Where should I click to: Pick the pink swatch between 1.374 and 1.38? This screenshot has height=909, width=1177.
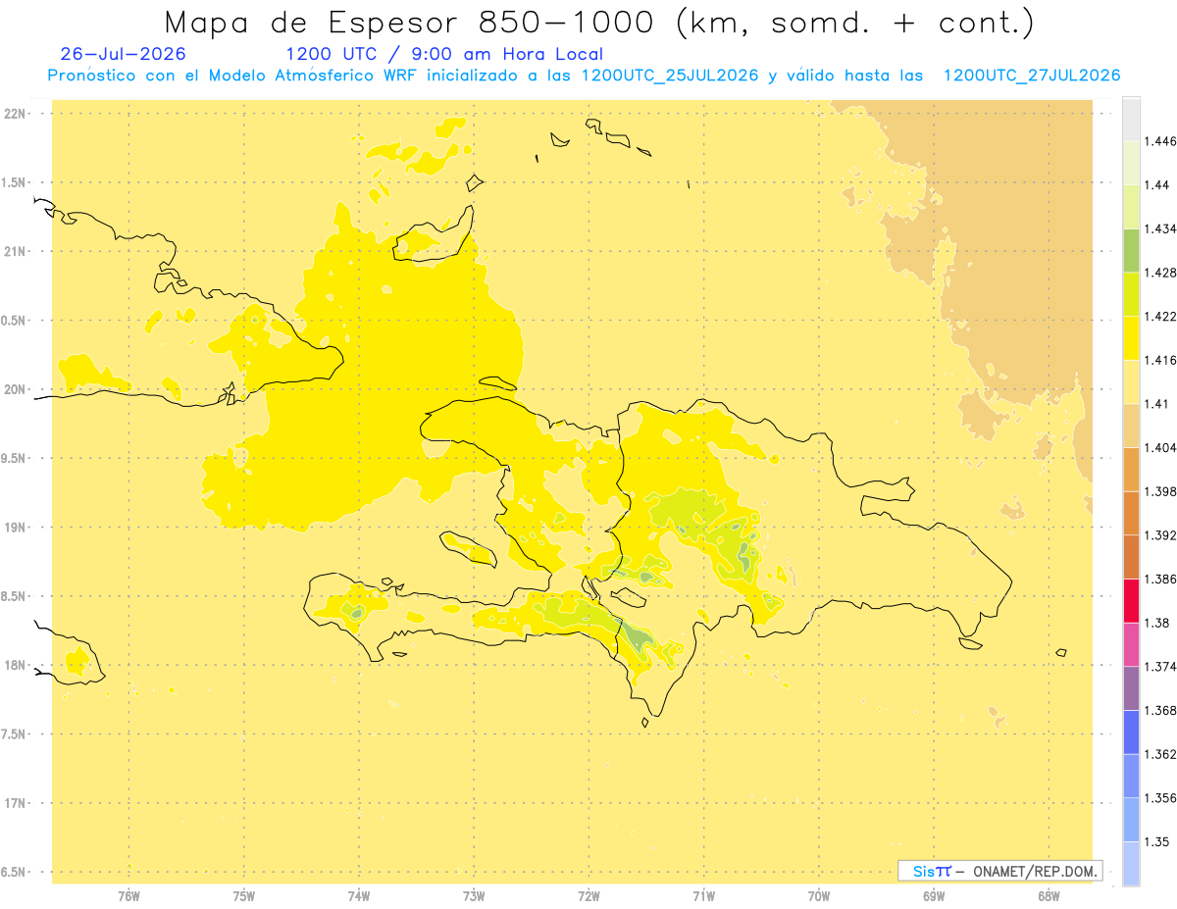point(1131,645)
